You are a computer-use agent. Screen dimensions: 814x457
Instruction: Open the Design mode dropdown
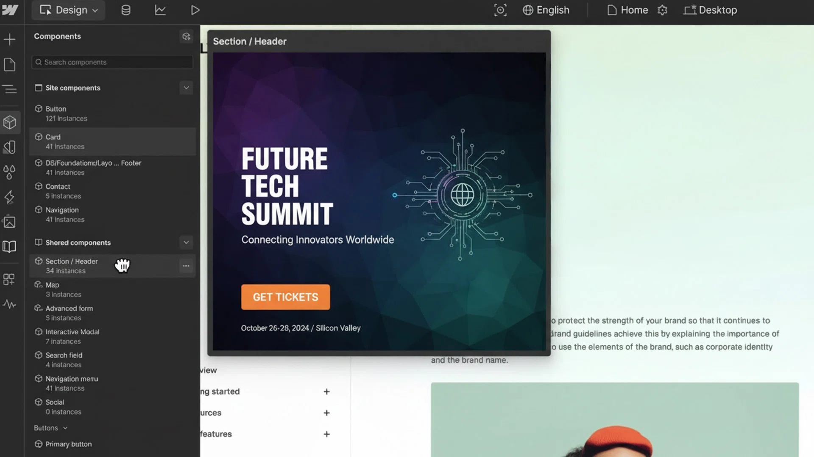(x=68, y=10)
